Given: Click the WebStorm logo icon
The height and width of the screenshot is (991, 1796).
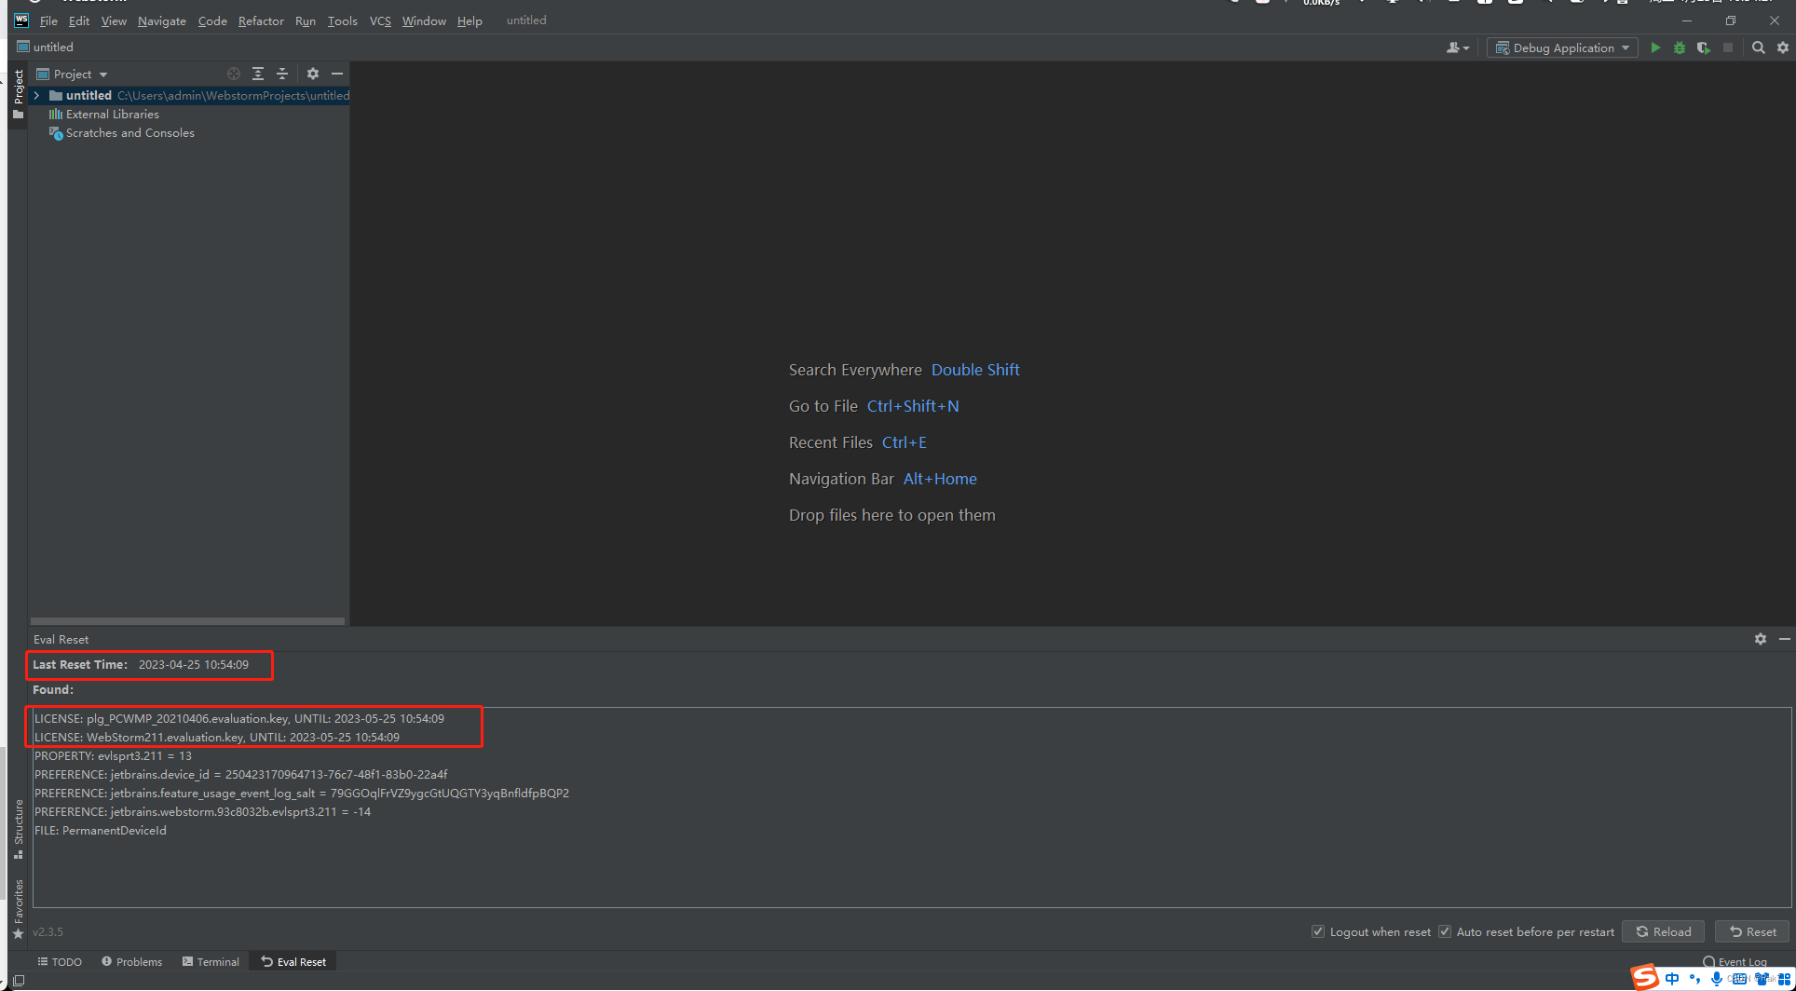Looking at the screenshot, I should pyautogui.click(x=21, y=20).
